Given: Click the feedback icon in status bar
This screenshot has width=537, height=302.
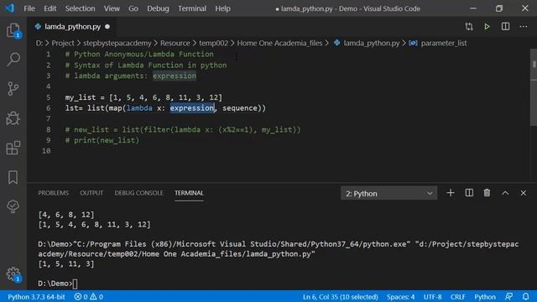Looking at the screenshot, I should pyautogui.click(x=508, y=296).
